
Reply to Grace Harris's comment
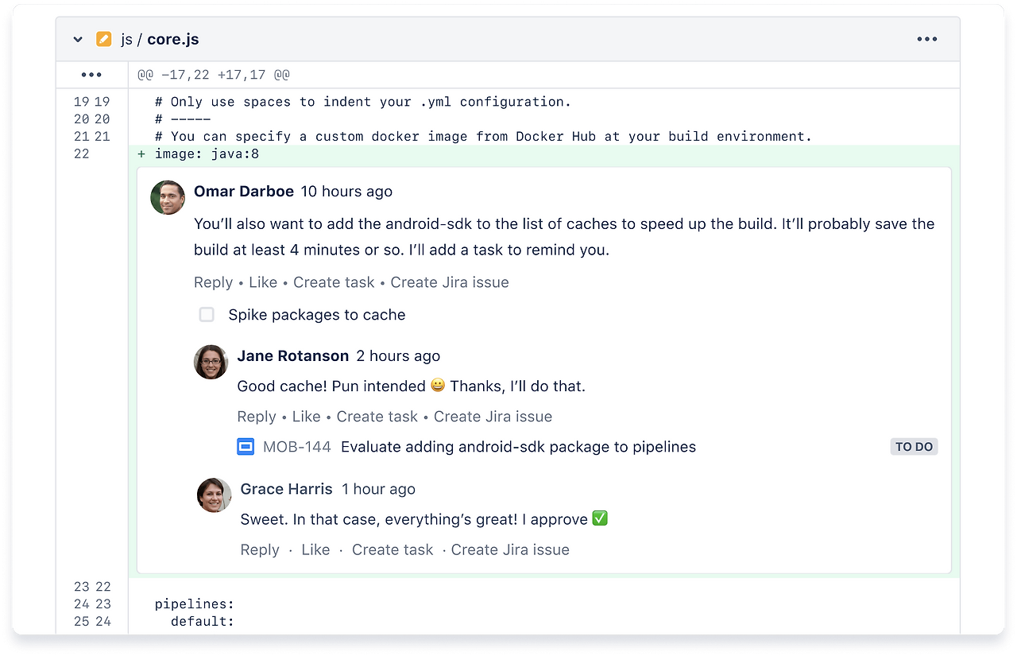point(260,549)
